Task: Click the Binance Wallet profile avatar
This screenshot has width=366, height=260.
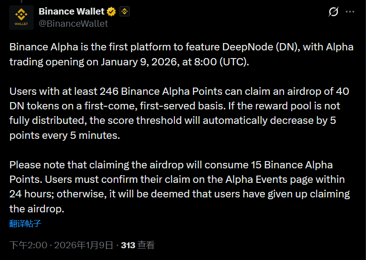Action: (x=21, y=18)
